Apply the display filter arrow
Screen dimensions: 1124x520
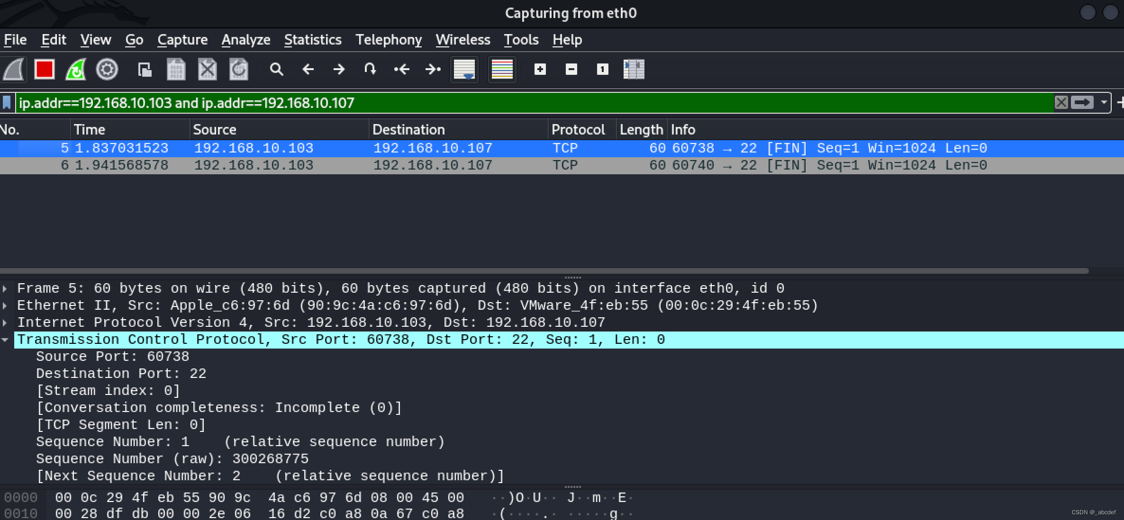pos(1082,103)
